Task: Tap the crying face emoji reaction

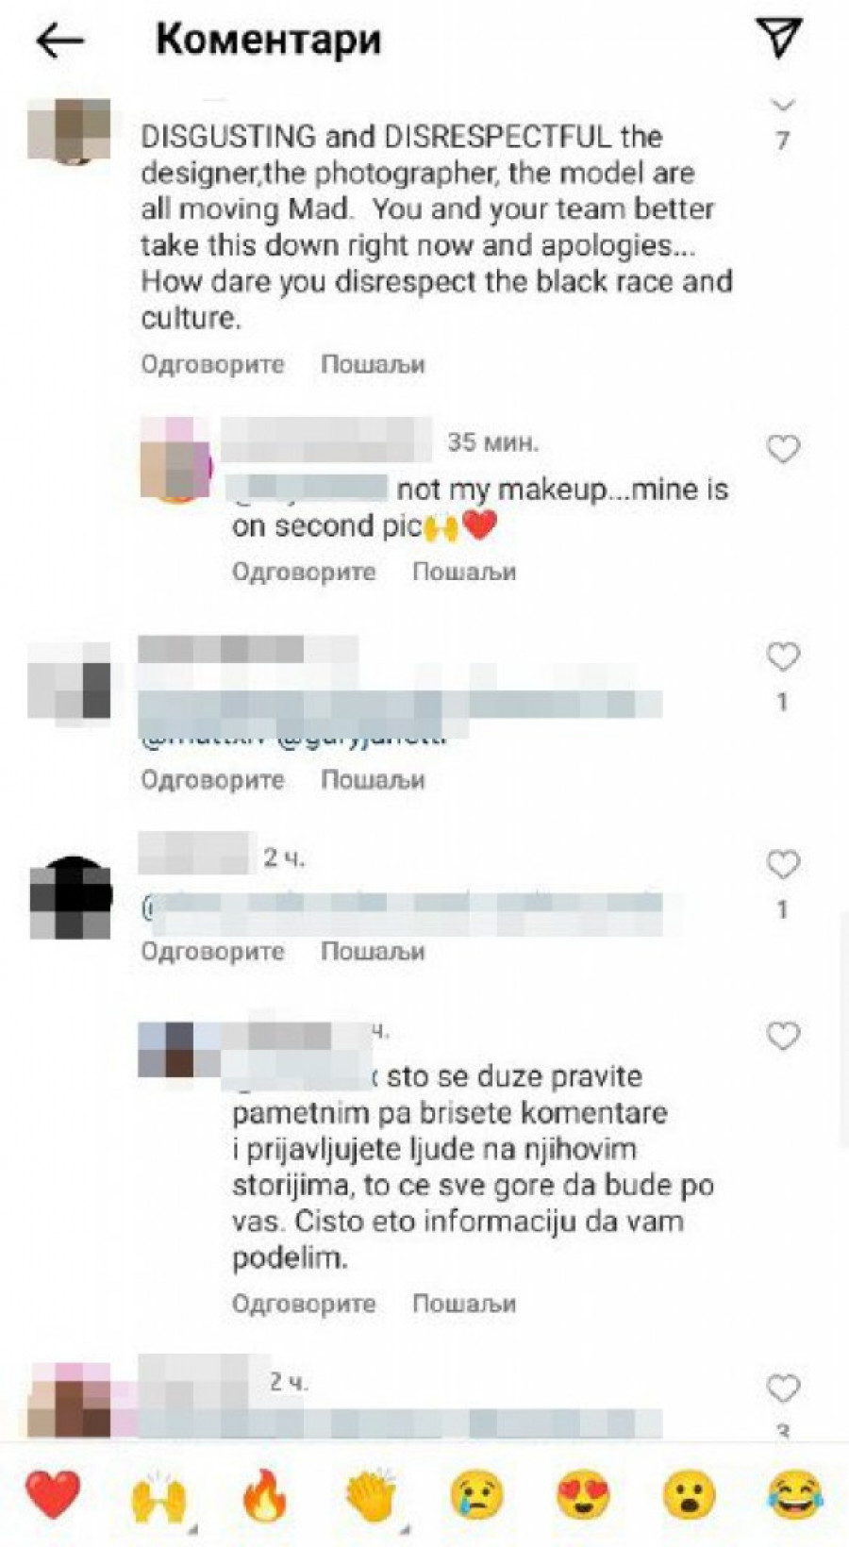Action: tap(477, 1496)
